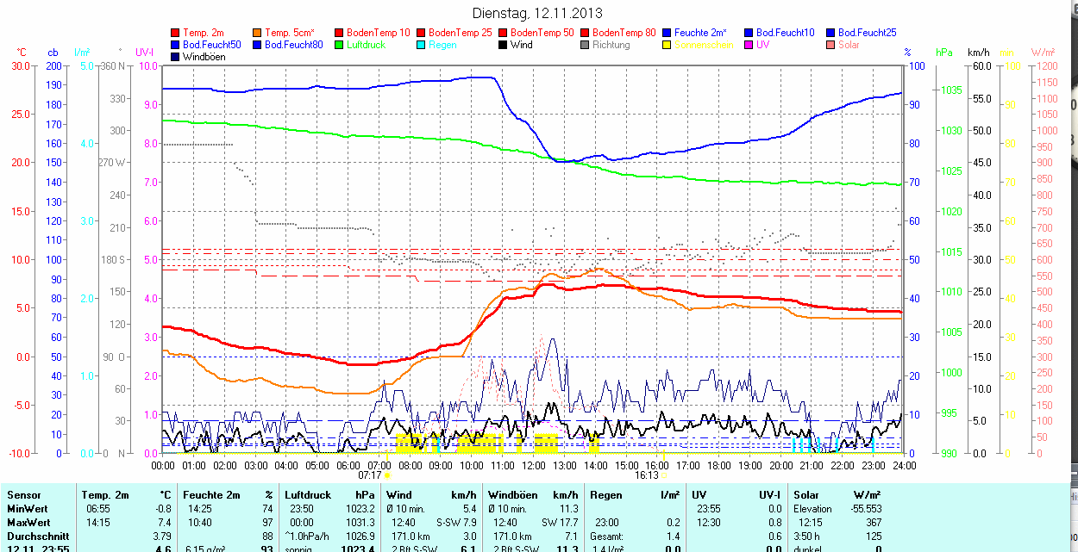Click the MaxWert row label
Screen dimensions: 1078x552
coord(28,523)
